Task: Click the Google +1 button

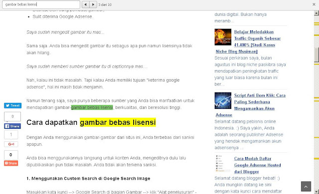Action: point(11,144)
